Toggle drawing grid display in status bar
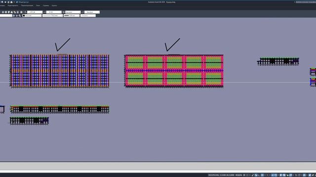The image size is (316, 177). [x=244, y=175]
